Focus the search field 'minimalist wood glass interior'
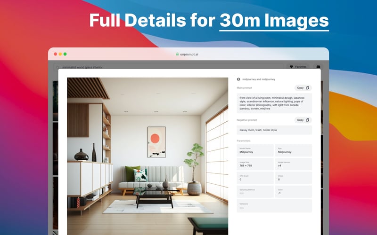The width and height of the screenshot is (377, 235). [x=168, y=67]
